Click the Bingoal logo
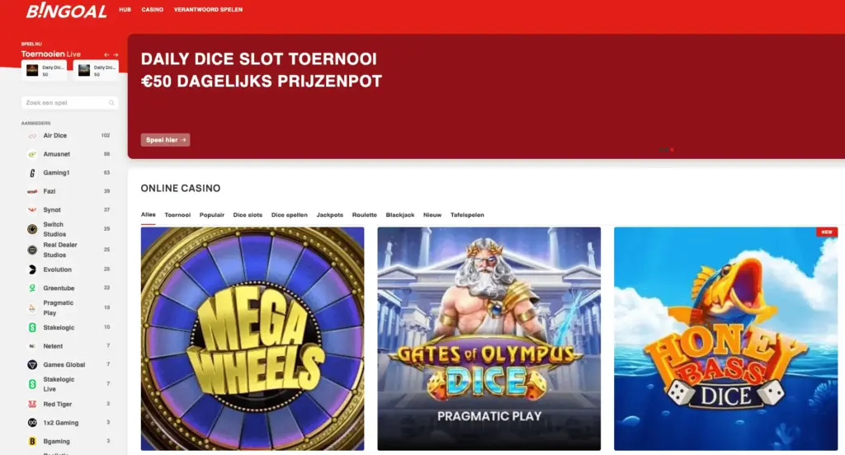The image size is (845, 455). pos(66,11)
